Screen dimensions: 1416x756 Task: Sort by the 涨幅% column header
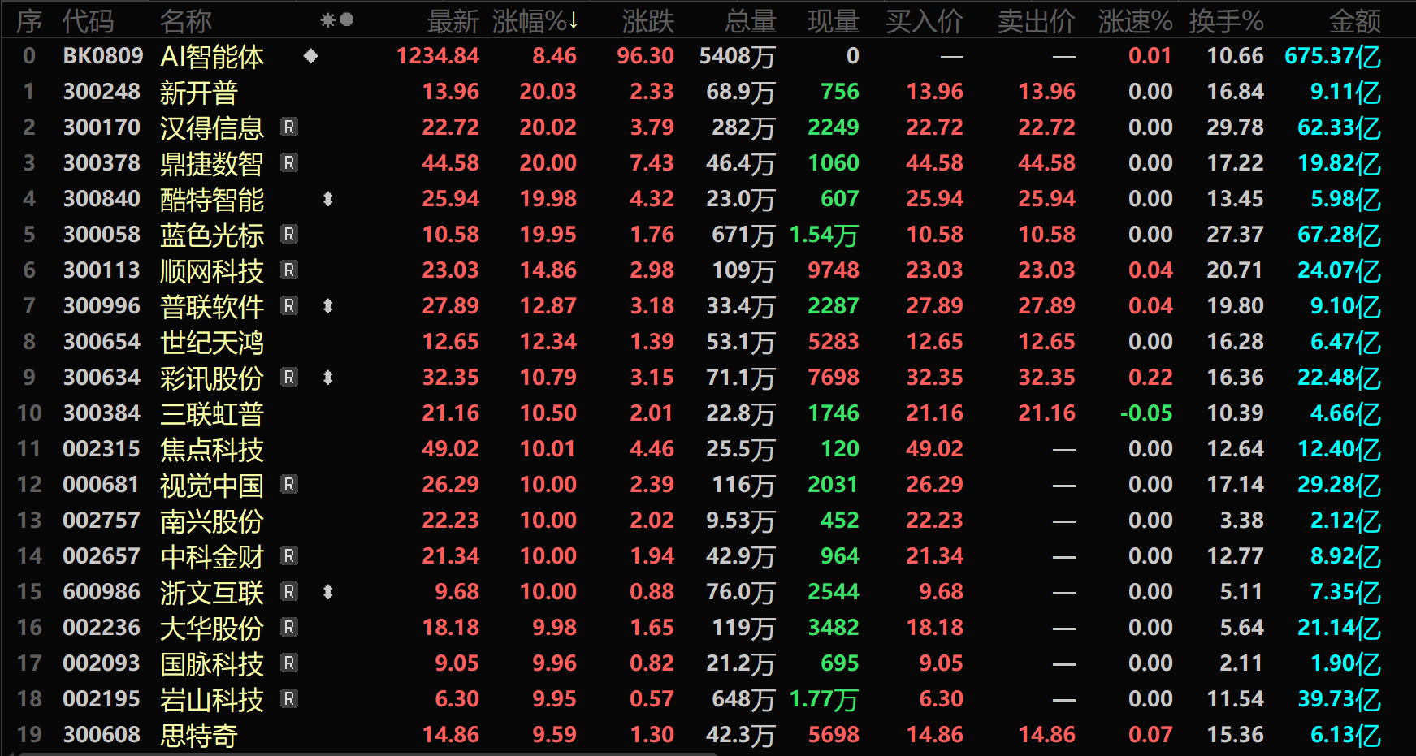click(535, 21)
